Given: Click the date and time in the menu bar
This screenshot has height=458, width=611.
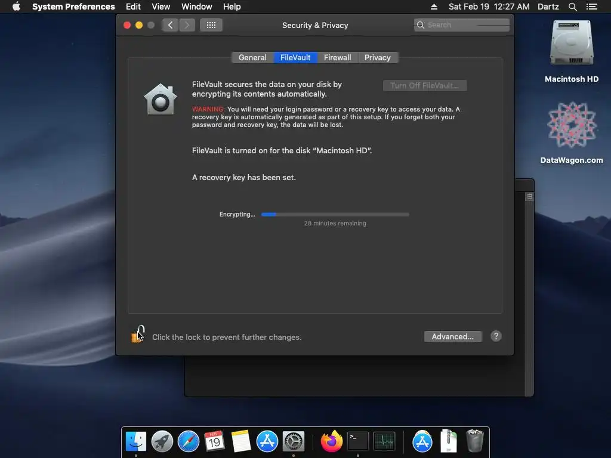Looking at the screenshot, I should pos(489,7).
